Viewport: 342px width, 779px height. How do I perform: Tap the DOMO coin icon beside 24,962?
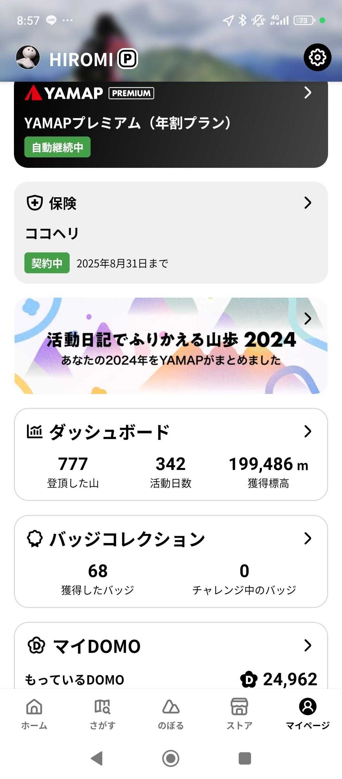[x=249, y=679]
